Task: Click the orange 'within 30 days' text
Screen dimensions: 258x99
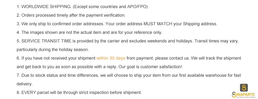Action: point(111,58)
